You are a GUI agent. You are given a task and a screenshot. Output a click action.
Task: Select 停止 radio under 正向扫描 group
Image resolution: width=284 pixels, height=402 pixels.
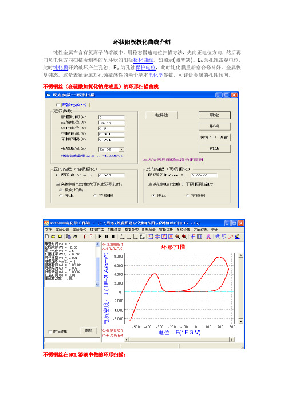click(61, 196)
